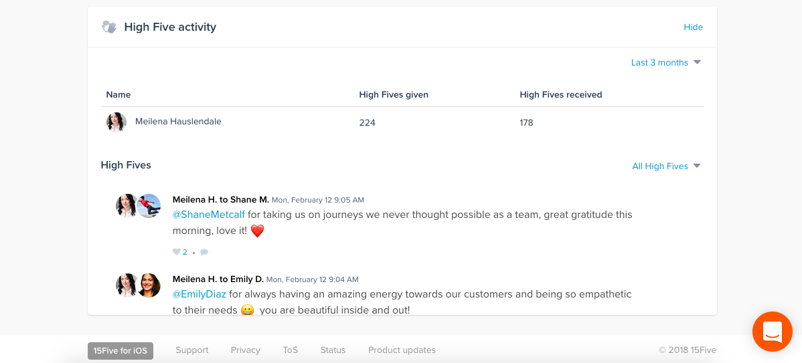Click the High Five hands icon
The width and height of the screenshot is (802, 363).
(x=109, y=27)
